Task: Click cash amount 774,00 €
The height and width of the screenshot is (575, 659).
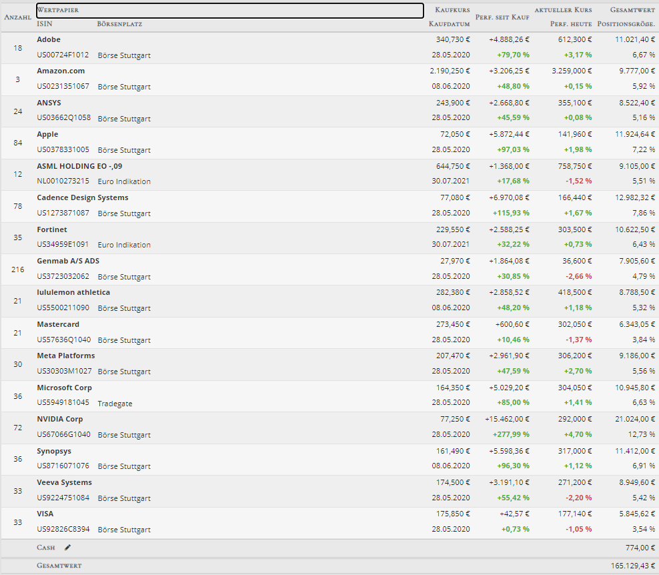Action: 640,548
